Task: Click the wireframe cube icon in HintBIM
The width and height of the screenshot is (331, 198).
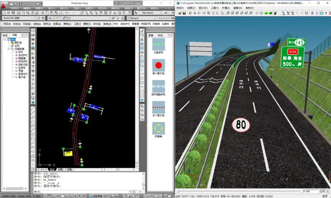Action: [x=261, y=13]
